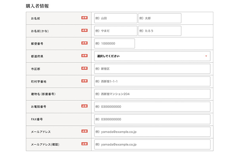Focus the kana given name field たろう
The width and height of the screenshot is (238, 158).
(x=159, y=31)
